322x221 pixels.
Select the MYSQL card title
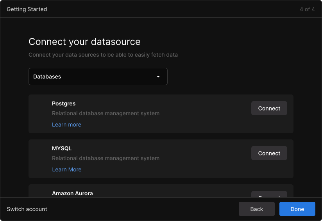click(62, 148)
